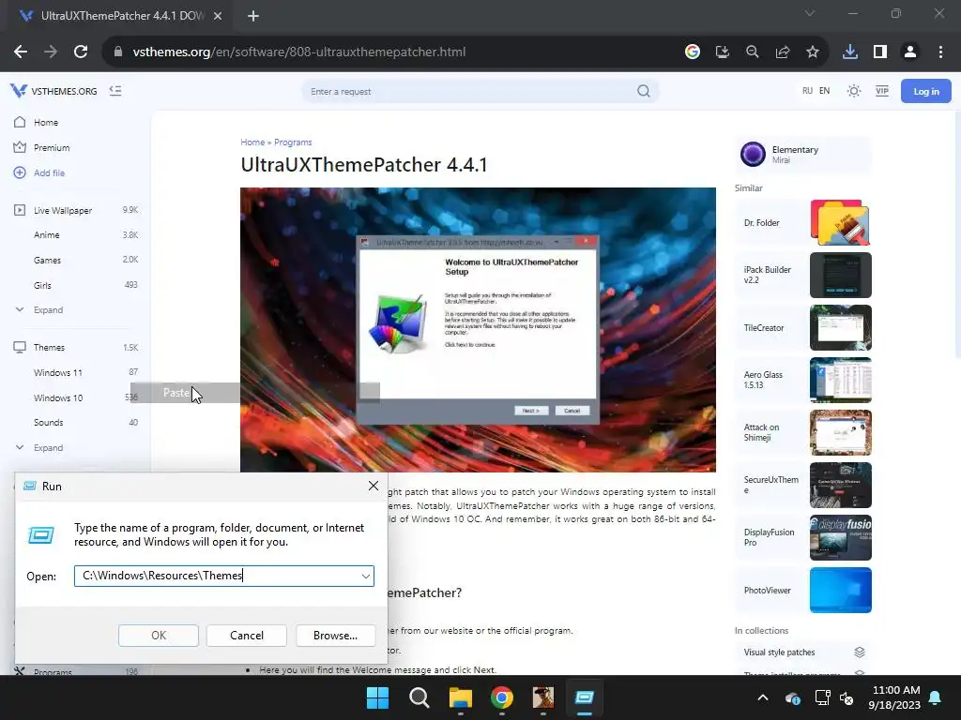Click the site search magnifier icon
This screenshot has width=961, height=720.
[x=644, y=91]
